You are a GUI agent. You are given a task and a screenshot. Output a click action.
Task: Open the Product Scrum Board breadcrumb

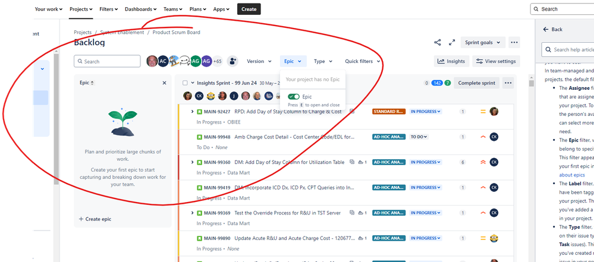click(x=176, y=32)
